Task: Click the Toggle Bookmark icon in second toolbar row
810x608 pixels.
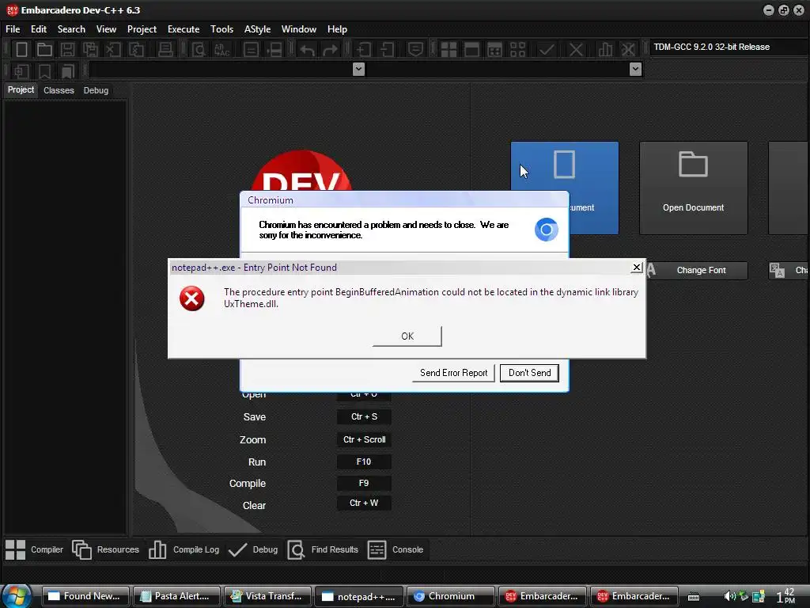Action: pyautogui.click(x=44, y=70)
